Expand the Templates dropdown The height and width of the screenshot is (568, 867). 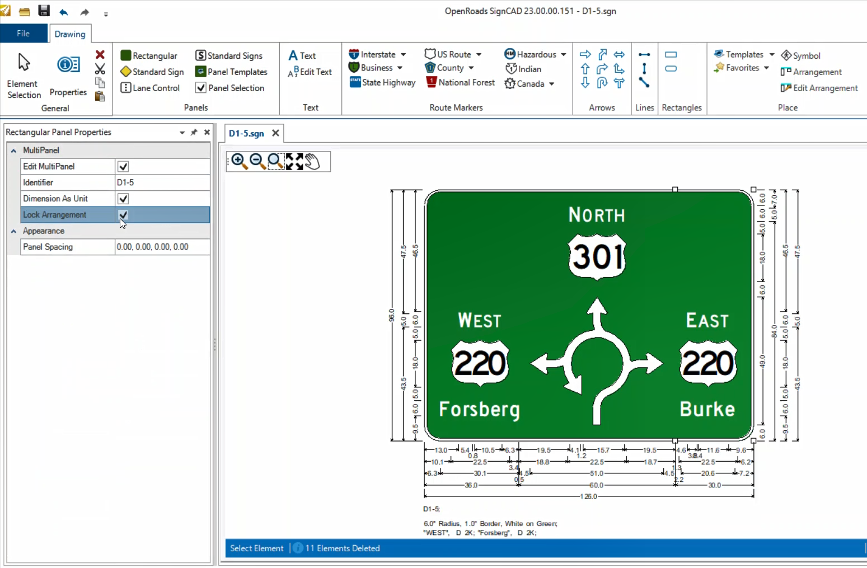tap(773, 54)
